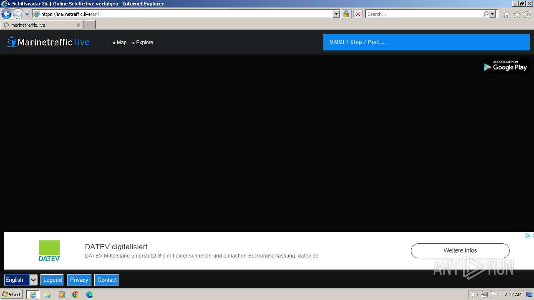534x300 pixels.
Task: Close the marinetraffic.live tab
Action: (x=78, y=25)
